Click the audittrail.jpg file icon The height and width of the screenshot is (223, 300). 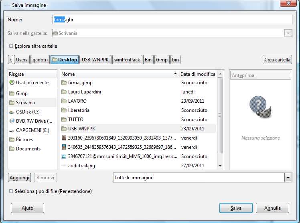64,165
